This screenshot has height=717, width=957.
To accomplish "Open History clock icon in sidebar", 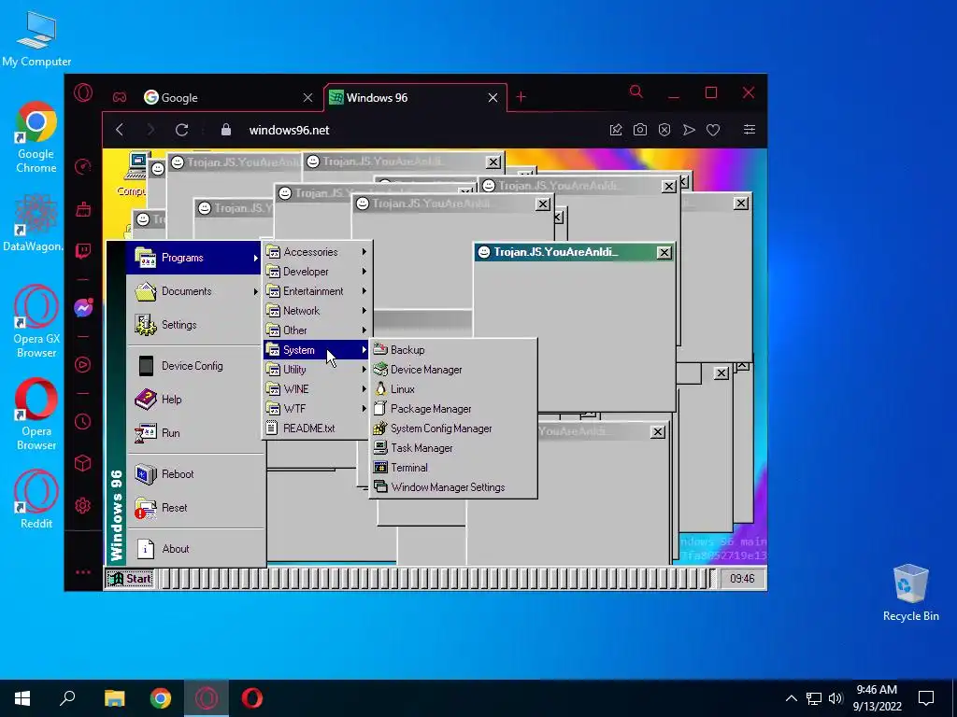I will coord(83,421).
